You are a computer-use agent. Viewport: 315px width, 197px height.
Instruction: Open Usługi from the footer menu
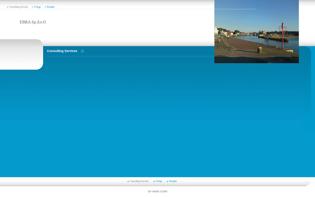click(x=159, y=181)
